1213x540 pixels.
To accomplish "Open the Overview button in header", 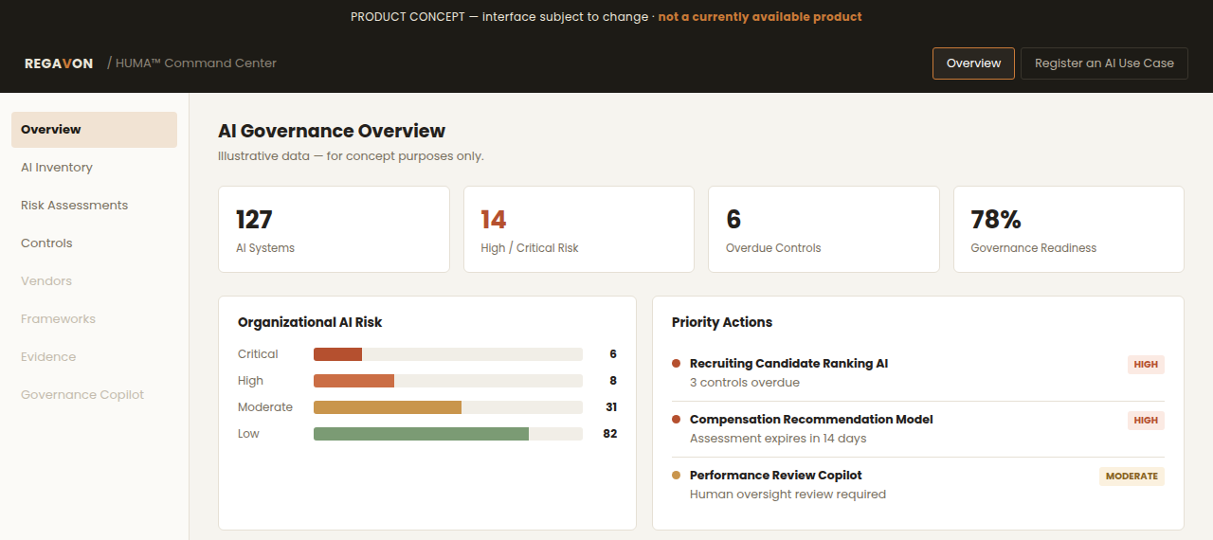I will click(x=973, y=63).
